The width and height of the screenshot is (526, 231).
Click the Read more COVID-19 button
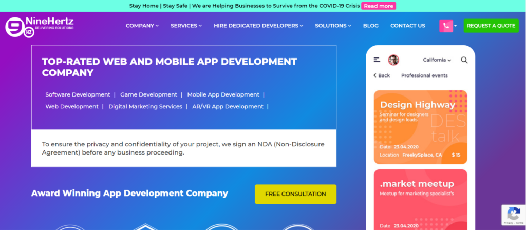click(378, 6)
